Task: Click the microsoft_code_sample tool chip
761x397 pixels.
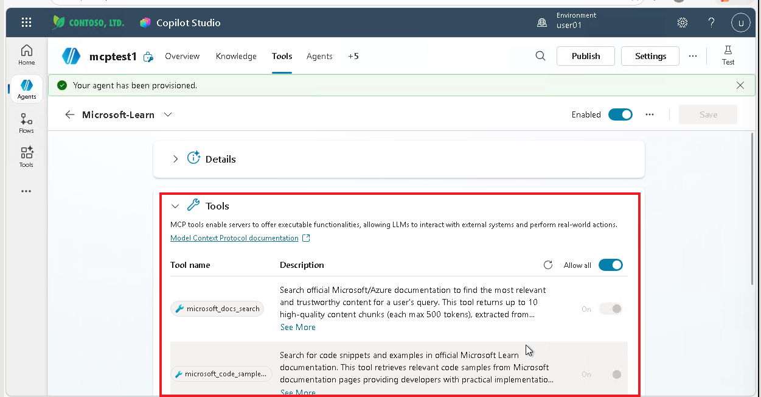Action: tap(221, 374)
